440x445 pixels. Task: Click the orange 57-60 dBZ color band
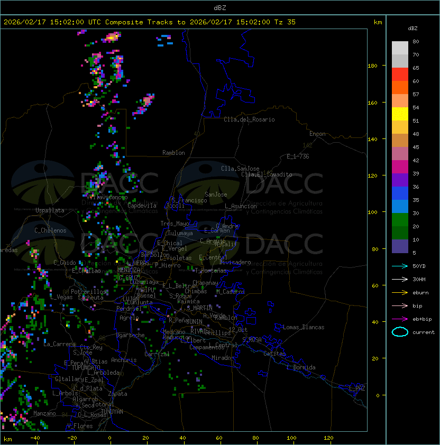(x=400, y=87)
